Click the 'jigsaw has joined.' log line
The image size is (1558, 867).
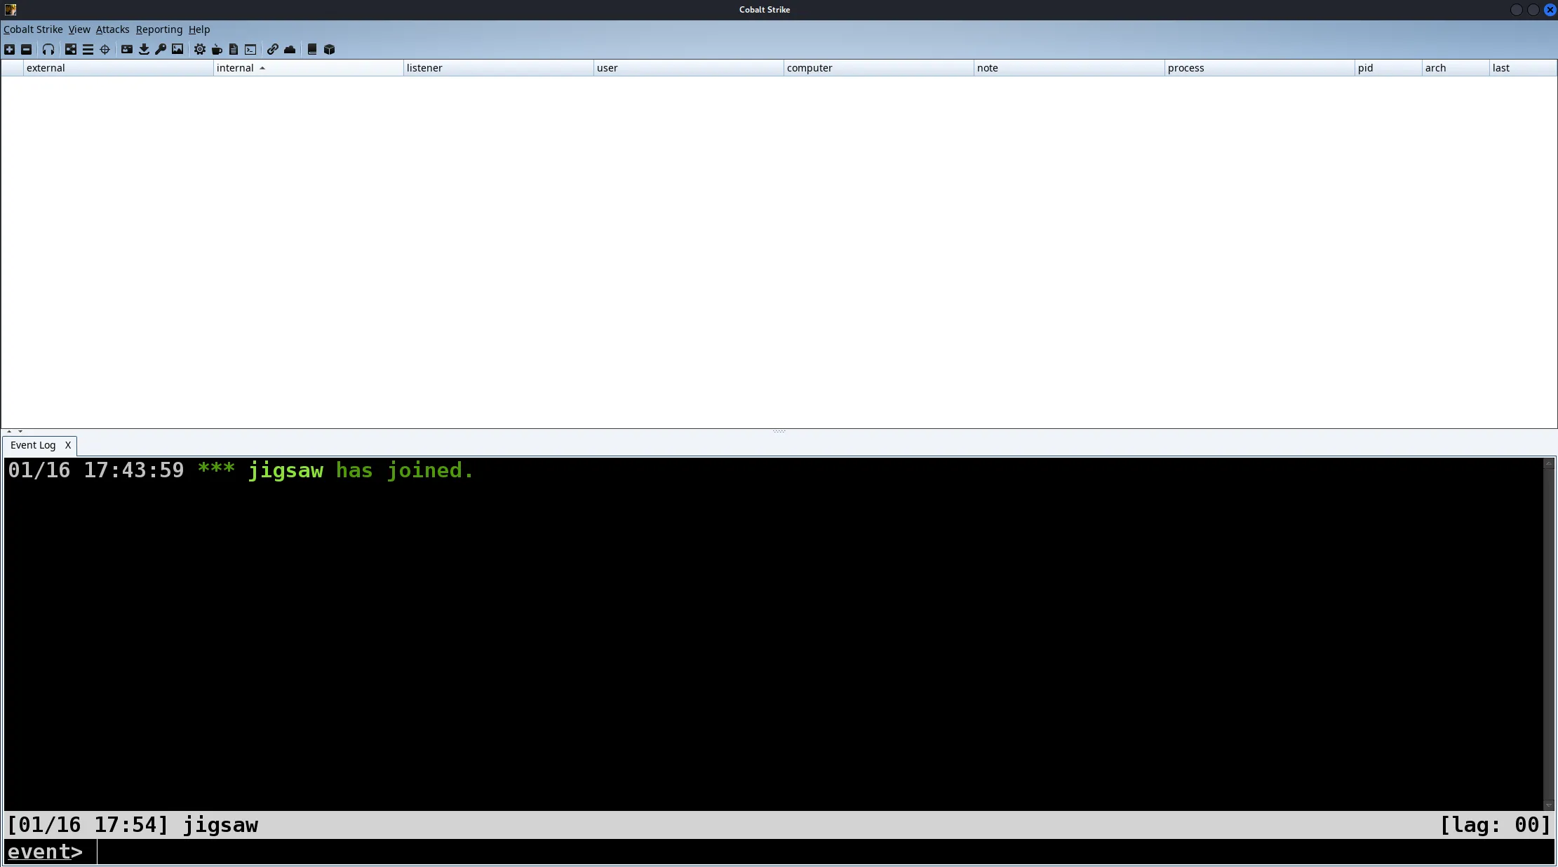[241, 470]
